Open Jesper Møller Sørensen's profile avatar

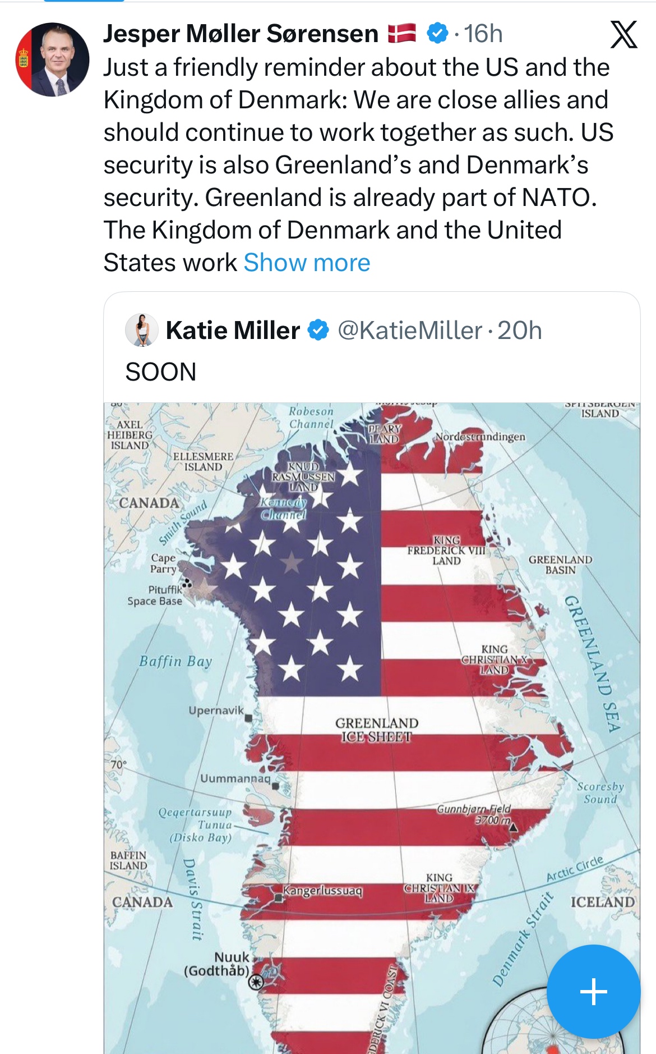pos(52,59)
